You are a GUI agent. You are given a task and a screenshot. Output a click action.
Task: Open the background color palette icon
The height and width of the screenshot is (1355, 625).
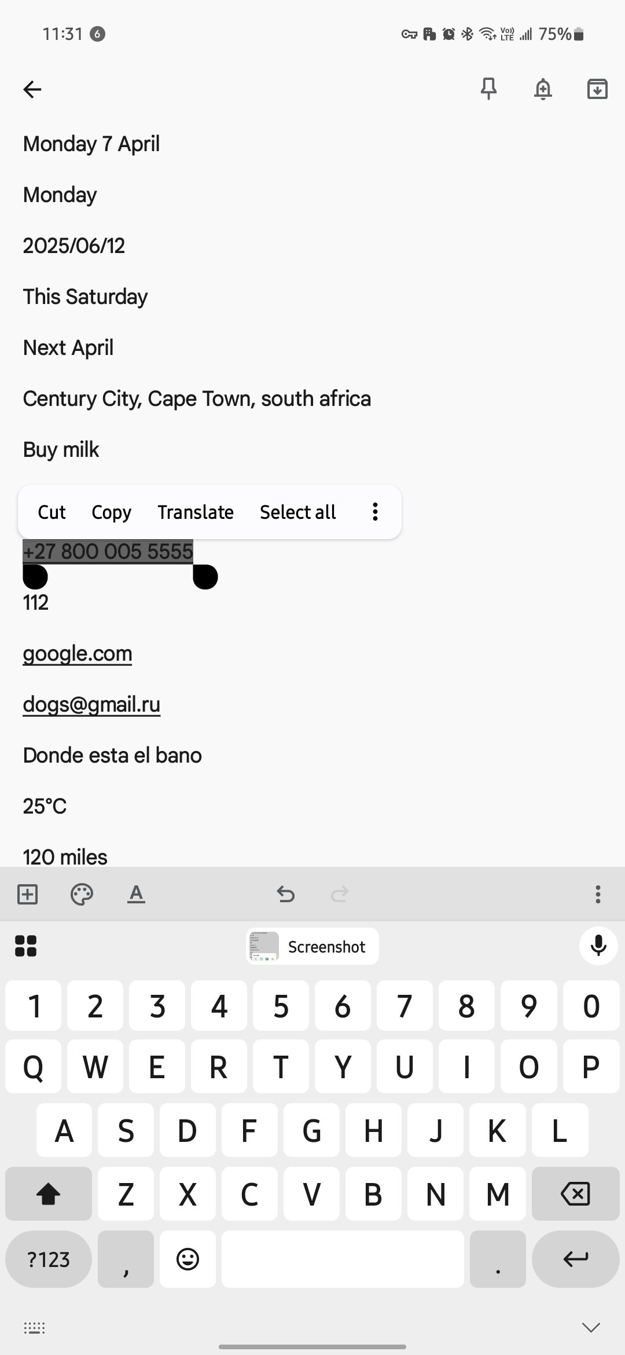pyautogui.click(x=82, y=894)
